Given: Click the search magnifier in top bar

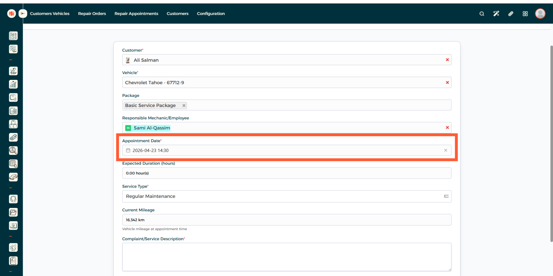Looking at the screenshot, I should [x=482, y=13].
